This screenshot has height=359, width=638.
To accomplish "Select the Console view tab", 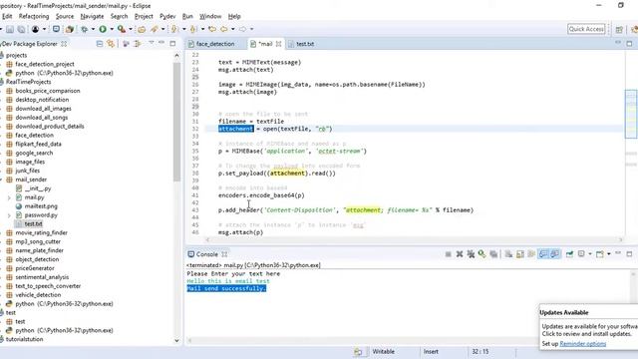I will [207, 254].
